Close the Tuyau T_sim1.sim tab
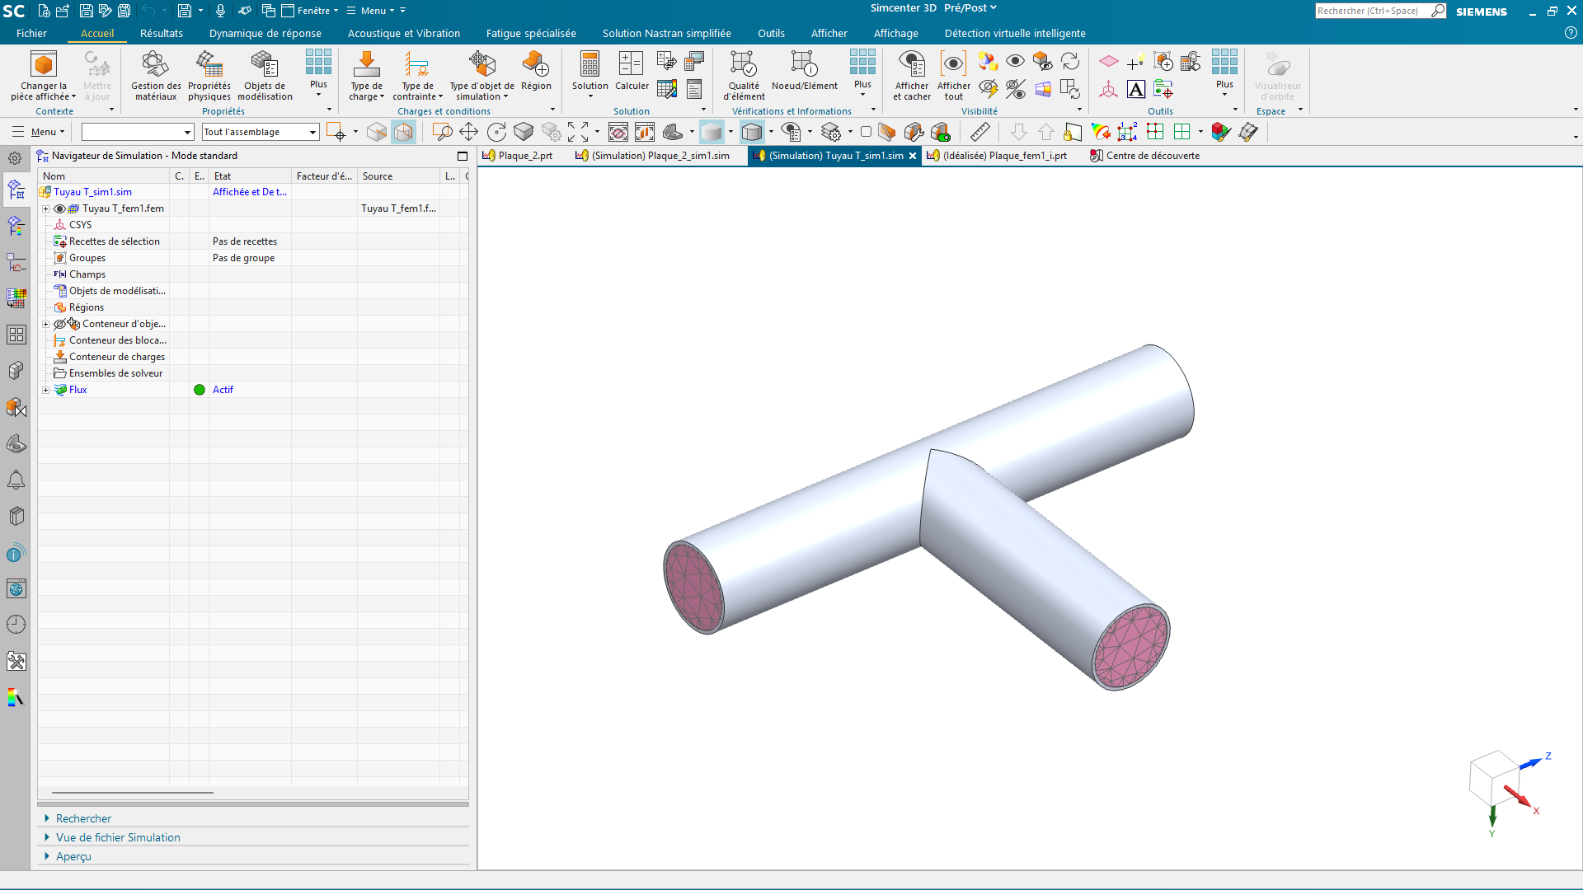This screenshot has width=1583, height=890. pyautogui.click(x=913, y=156)
